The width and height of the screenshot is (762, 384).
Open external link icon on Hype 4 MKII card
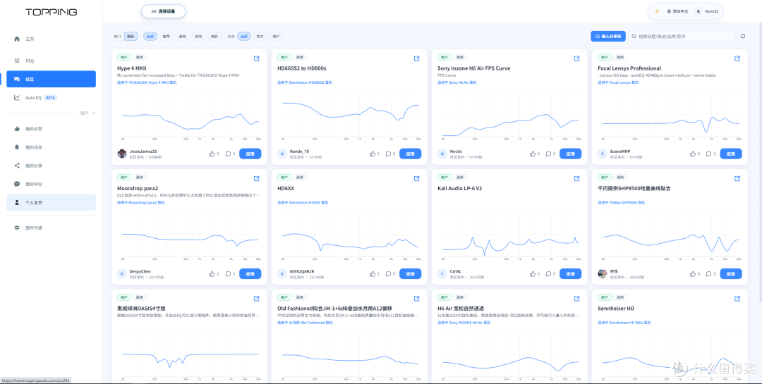(257, 58)
